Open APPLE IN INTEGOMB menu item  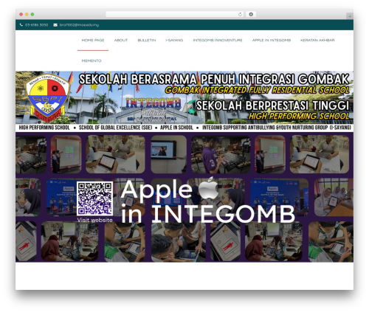[272, 40]
